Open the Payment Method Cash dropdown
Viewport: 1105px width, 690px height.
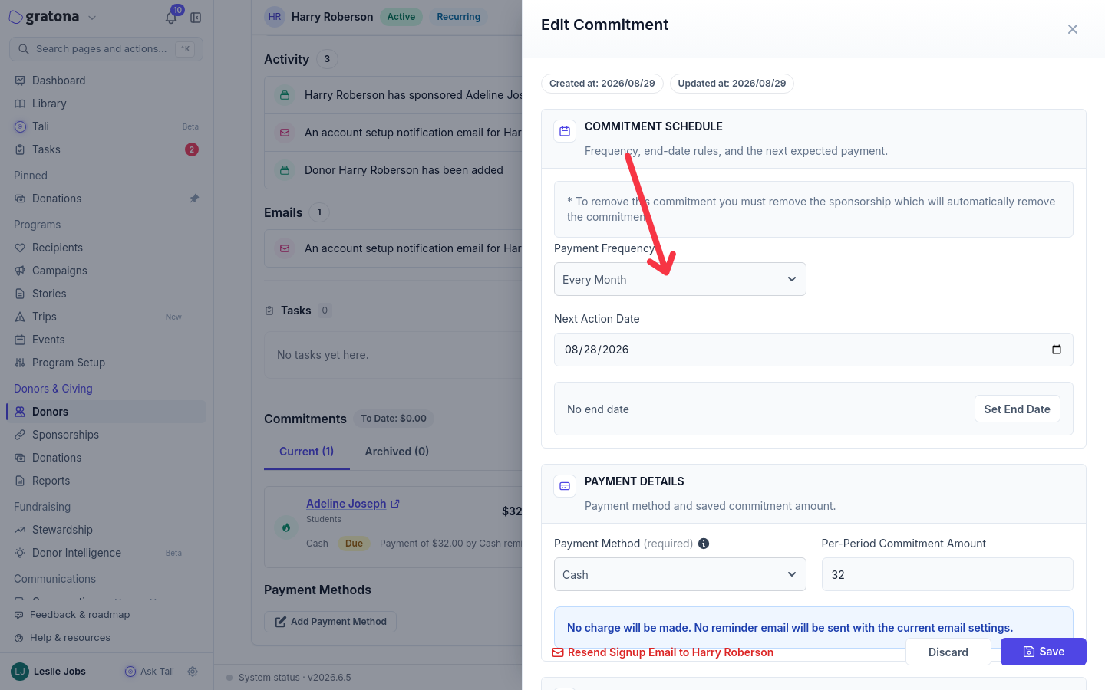point(680,574)
